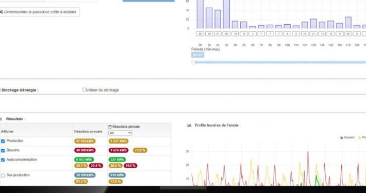Image resolution: width=366 pixels, height=193 pixels.
Task: Click the 13h value input box
Action: coord(313,34)
